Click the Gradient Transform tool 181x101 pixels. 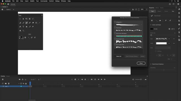30,19
